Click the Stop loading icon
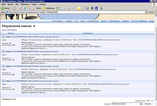This screenshot has width=157, height=106. pyautogui.click(x=20, y=8)
